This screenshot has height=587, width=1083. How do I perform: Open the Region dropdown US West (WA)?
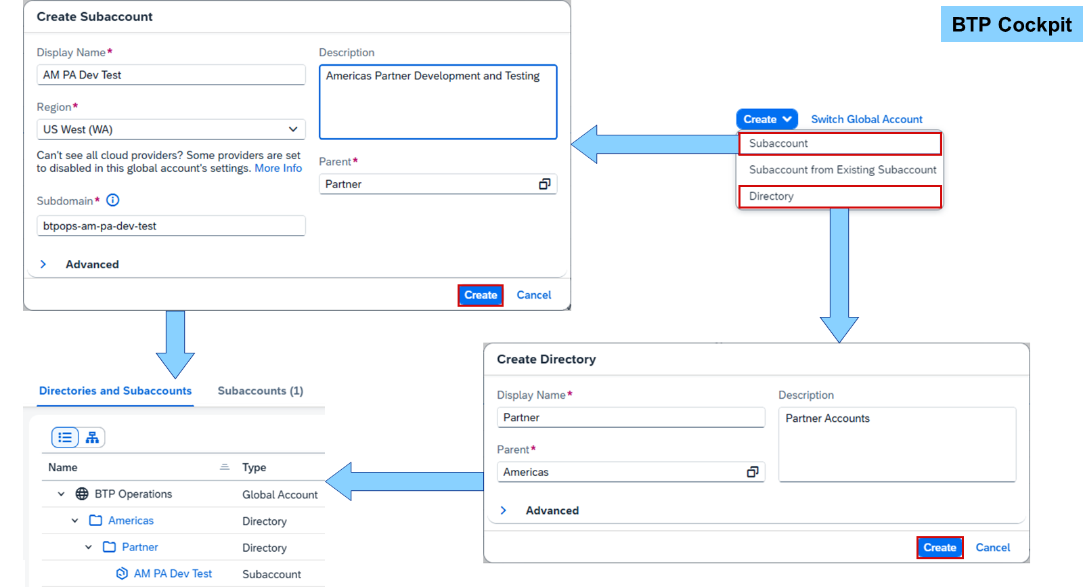(x=171, y=129)
